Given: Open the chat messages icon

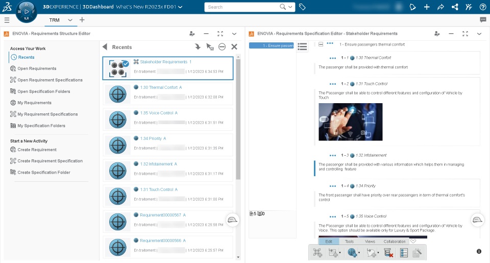Looking at the screenshot, I should point(483,20).
